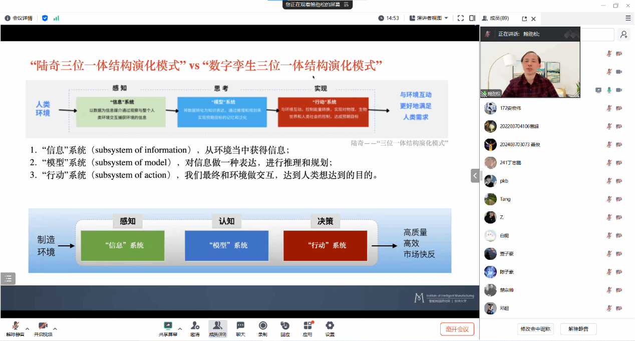Open 回应 reactions in the toolbar
635x341 pixels.
[x=285, y=328]
